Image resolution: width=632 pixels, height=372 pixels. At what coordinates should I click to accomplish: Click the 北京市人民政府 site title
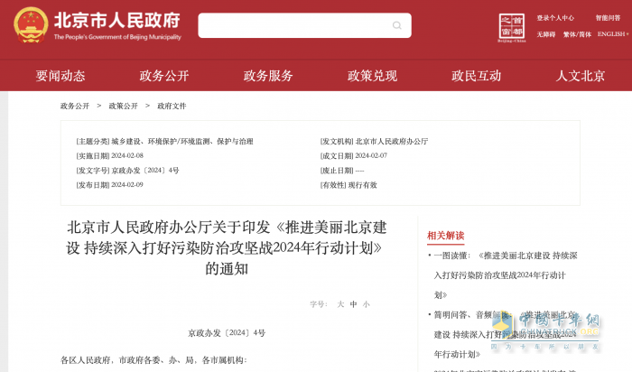pyautogui.click(x=117, y=21)
